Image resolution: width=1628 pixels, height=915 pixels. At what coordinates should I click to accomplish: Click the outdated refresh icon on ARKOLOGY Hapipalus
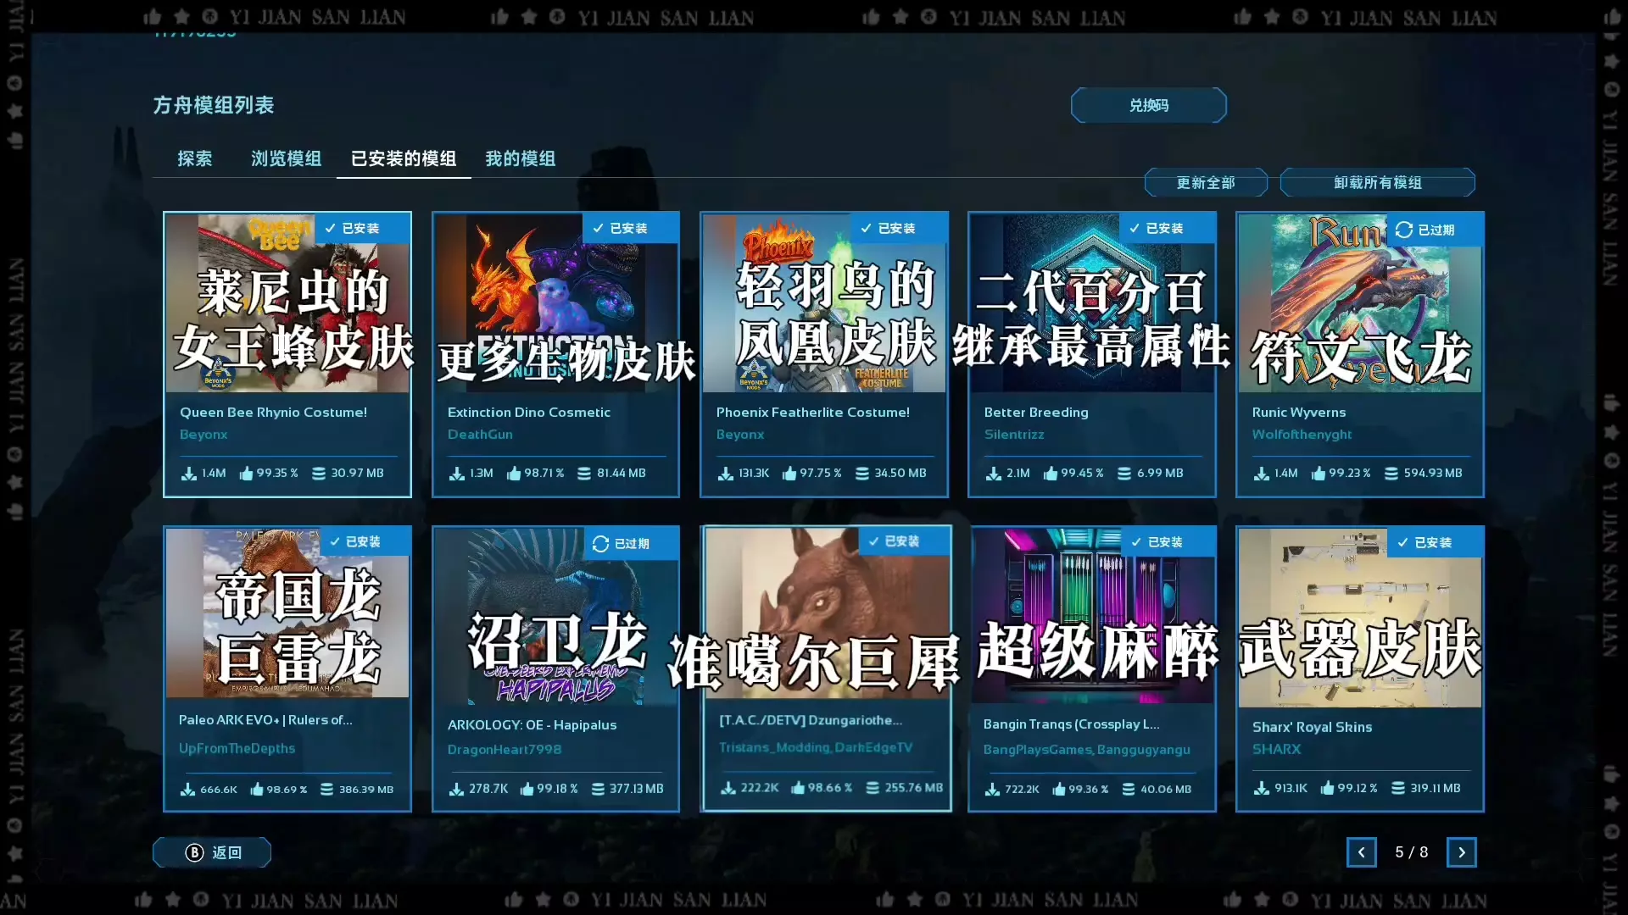600,544
